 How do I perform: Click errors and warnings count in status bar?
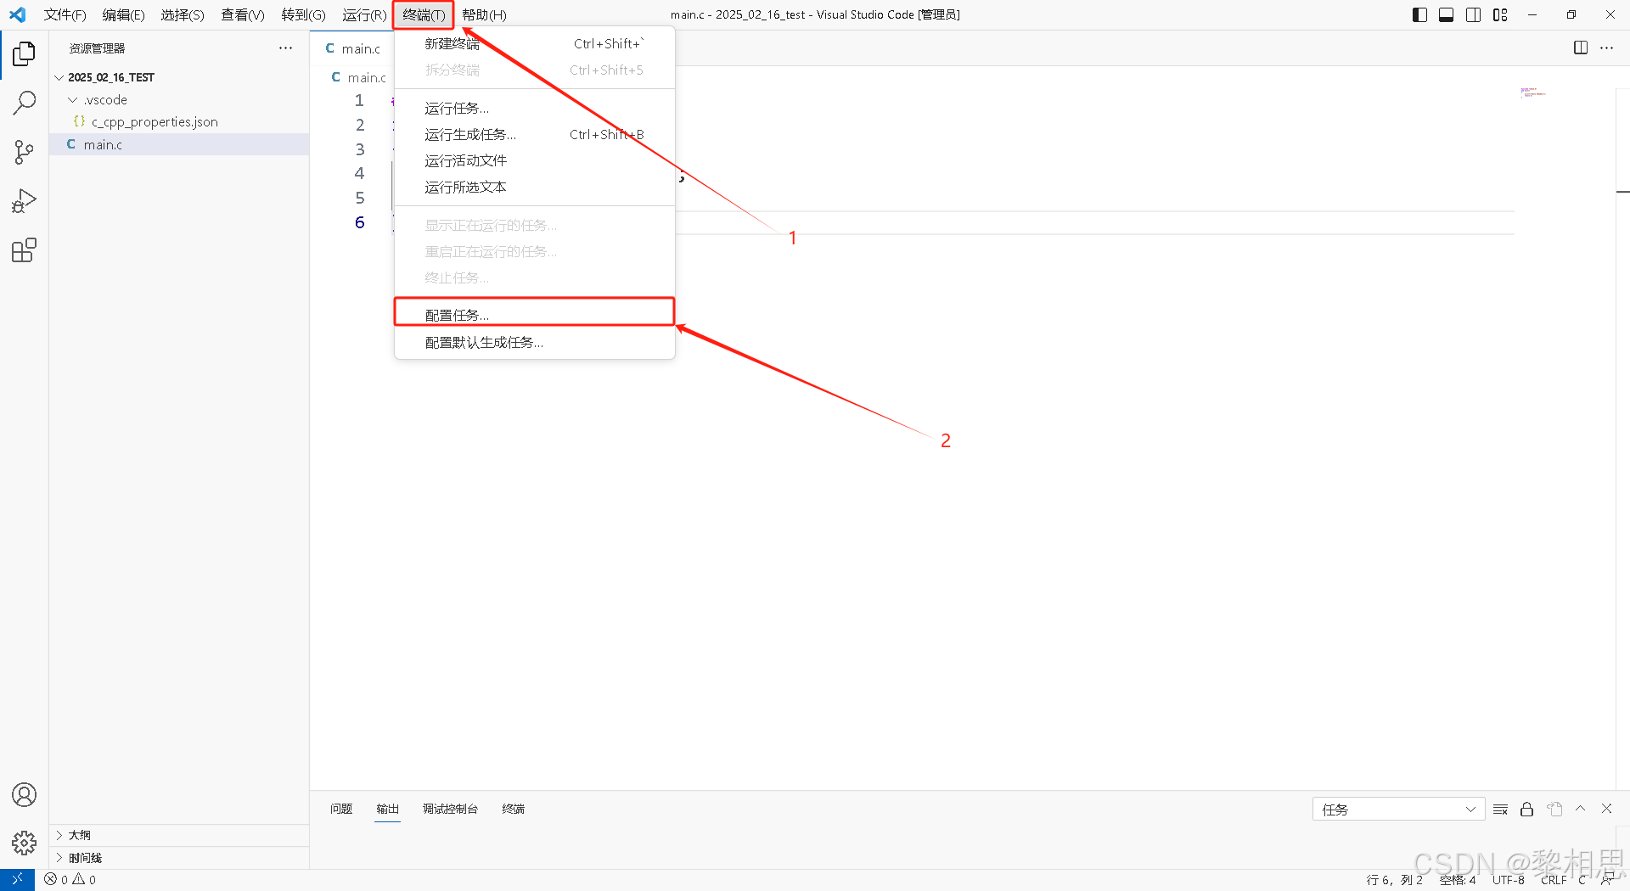(x=70, y=880)
